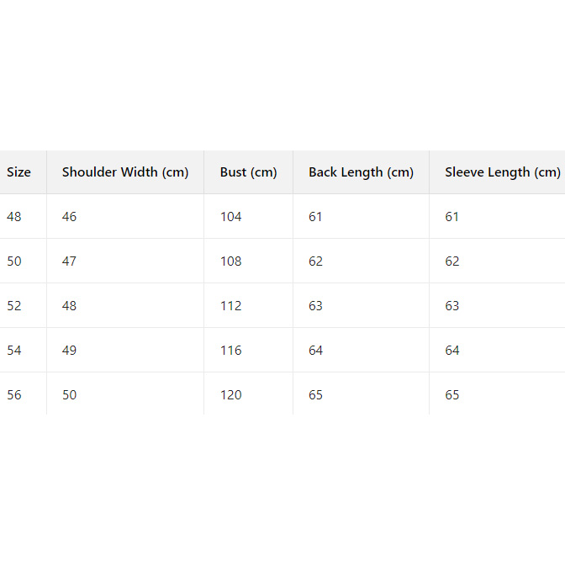Viewport: 565px width, 565px height.
Task: Click the Size column header
Action: coord(18,172)
